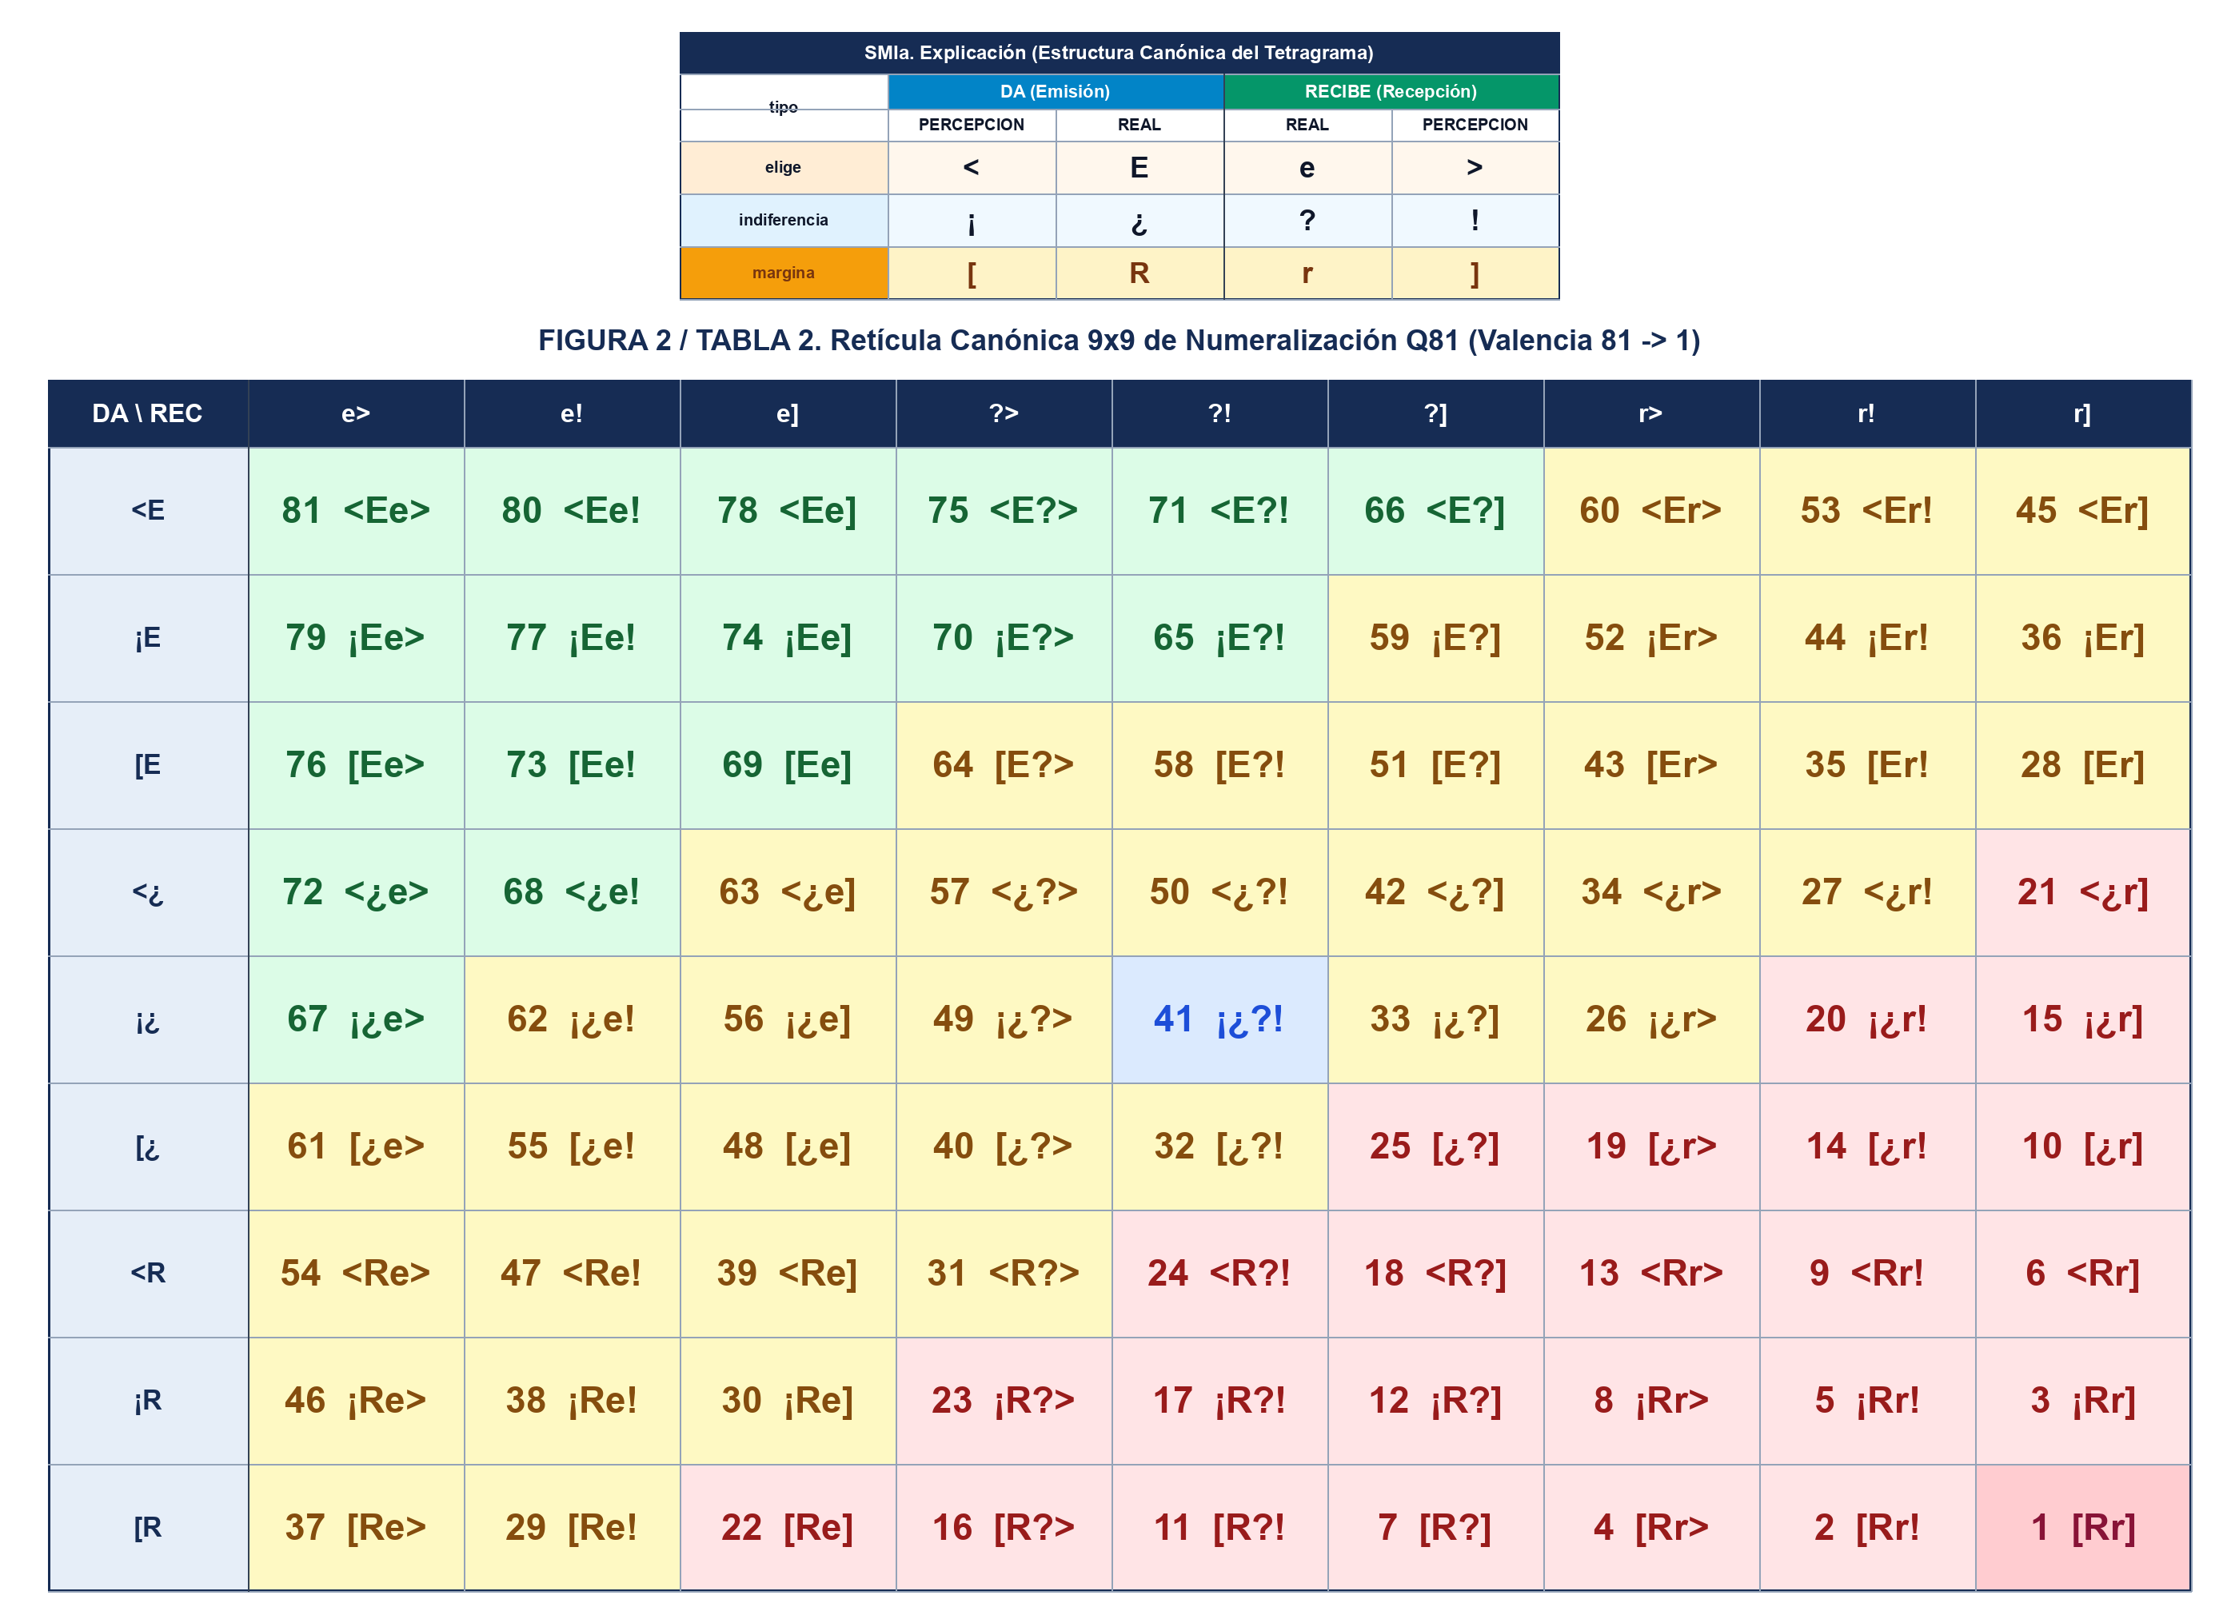This screenshot has width=2239, height=1623.
Task: Click the last cell '1 [Rr]'
Action: (x=2082, y=1527)
